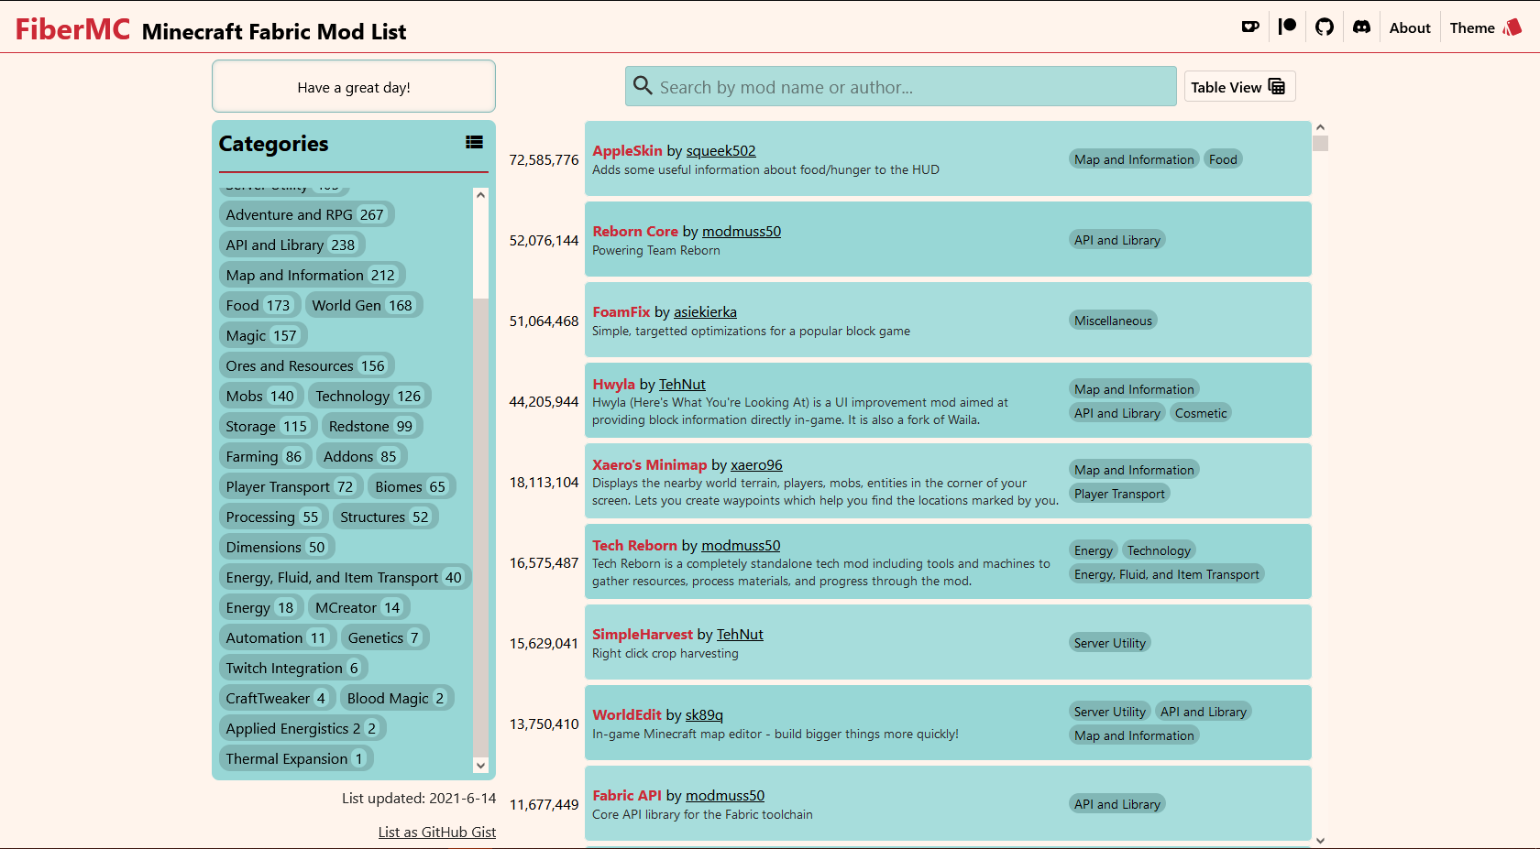Select the Genetics category chip
This screenshot has height=849, width=1540.
384,637
